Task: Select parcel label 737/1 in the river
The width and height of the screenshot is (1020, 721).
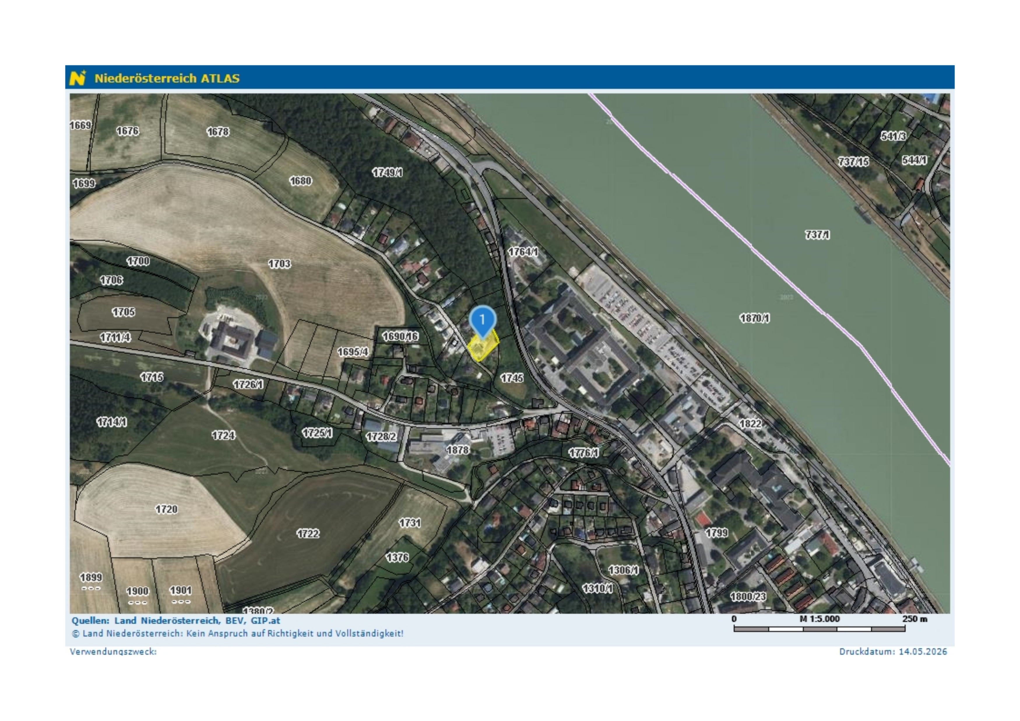Action: pos(817,235)
